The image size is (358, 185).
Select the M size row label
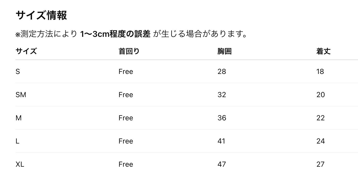point(19,118)
